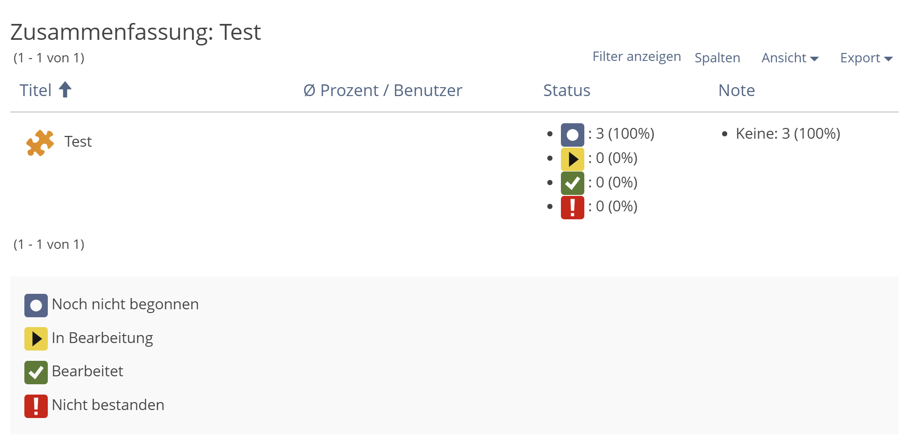Click the Keine: 3 (100%) note entry
Viewport: 910px width, 448px height.
click(788, 134)
